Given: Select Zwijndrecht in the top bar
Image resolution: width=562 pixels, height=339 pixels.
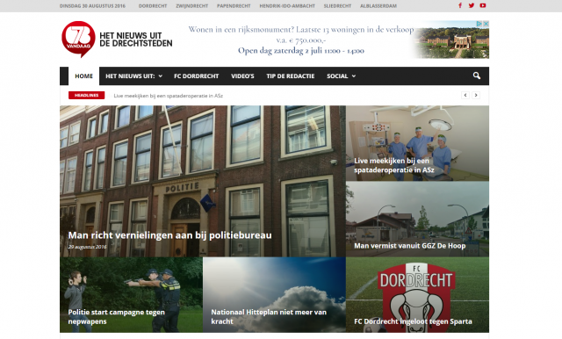Looking at the screenshot, I should (191, 6).
